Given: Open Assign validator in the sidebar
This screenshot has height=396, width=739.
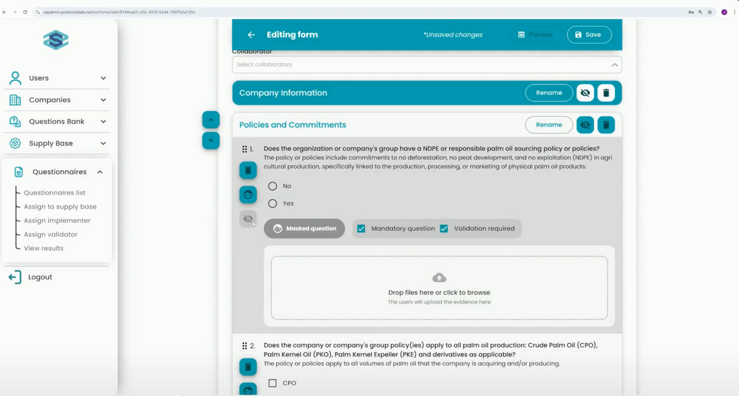Looking at the screenshot, I should coord(50,234).
